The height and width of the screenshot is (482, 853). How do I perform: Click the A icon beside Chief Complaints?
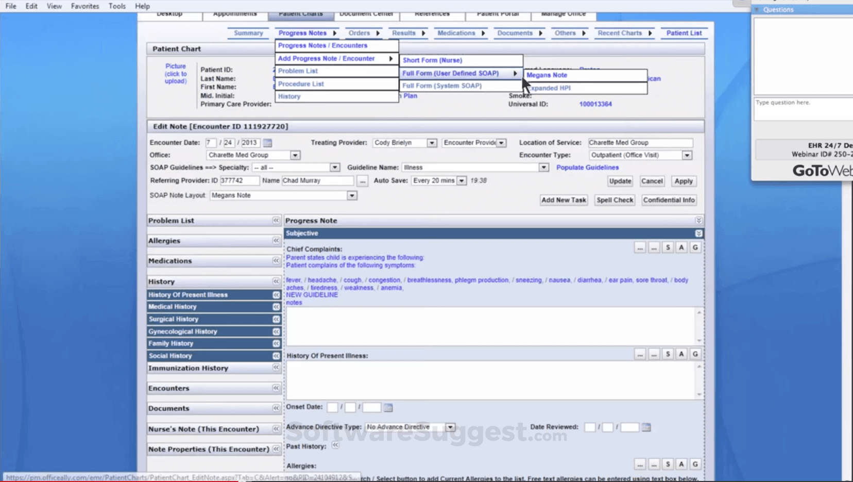tap(681, 247)
